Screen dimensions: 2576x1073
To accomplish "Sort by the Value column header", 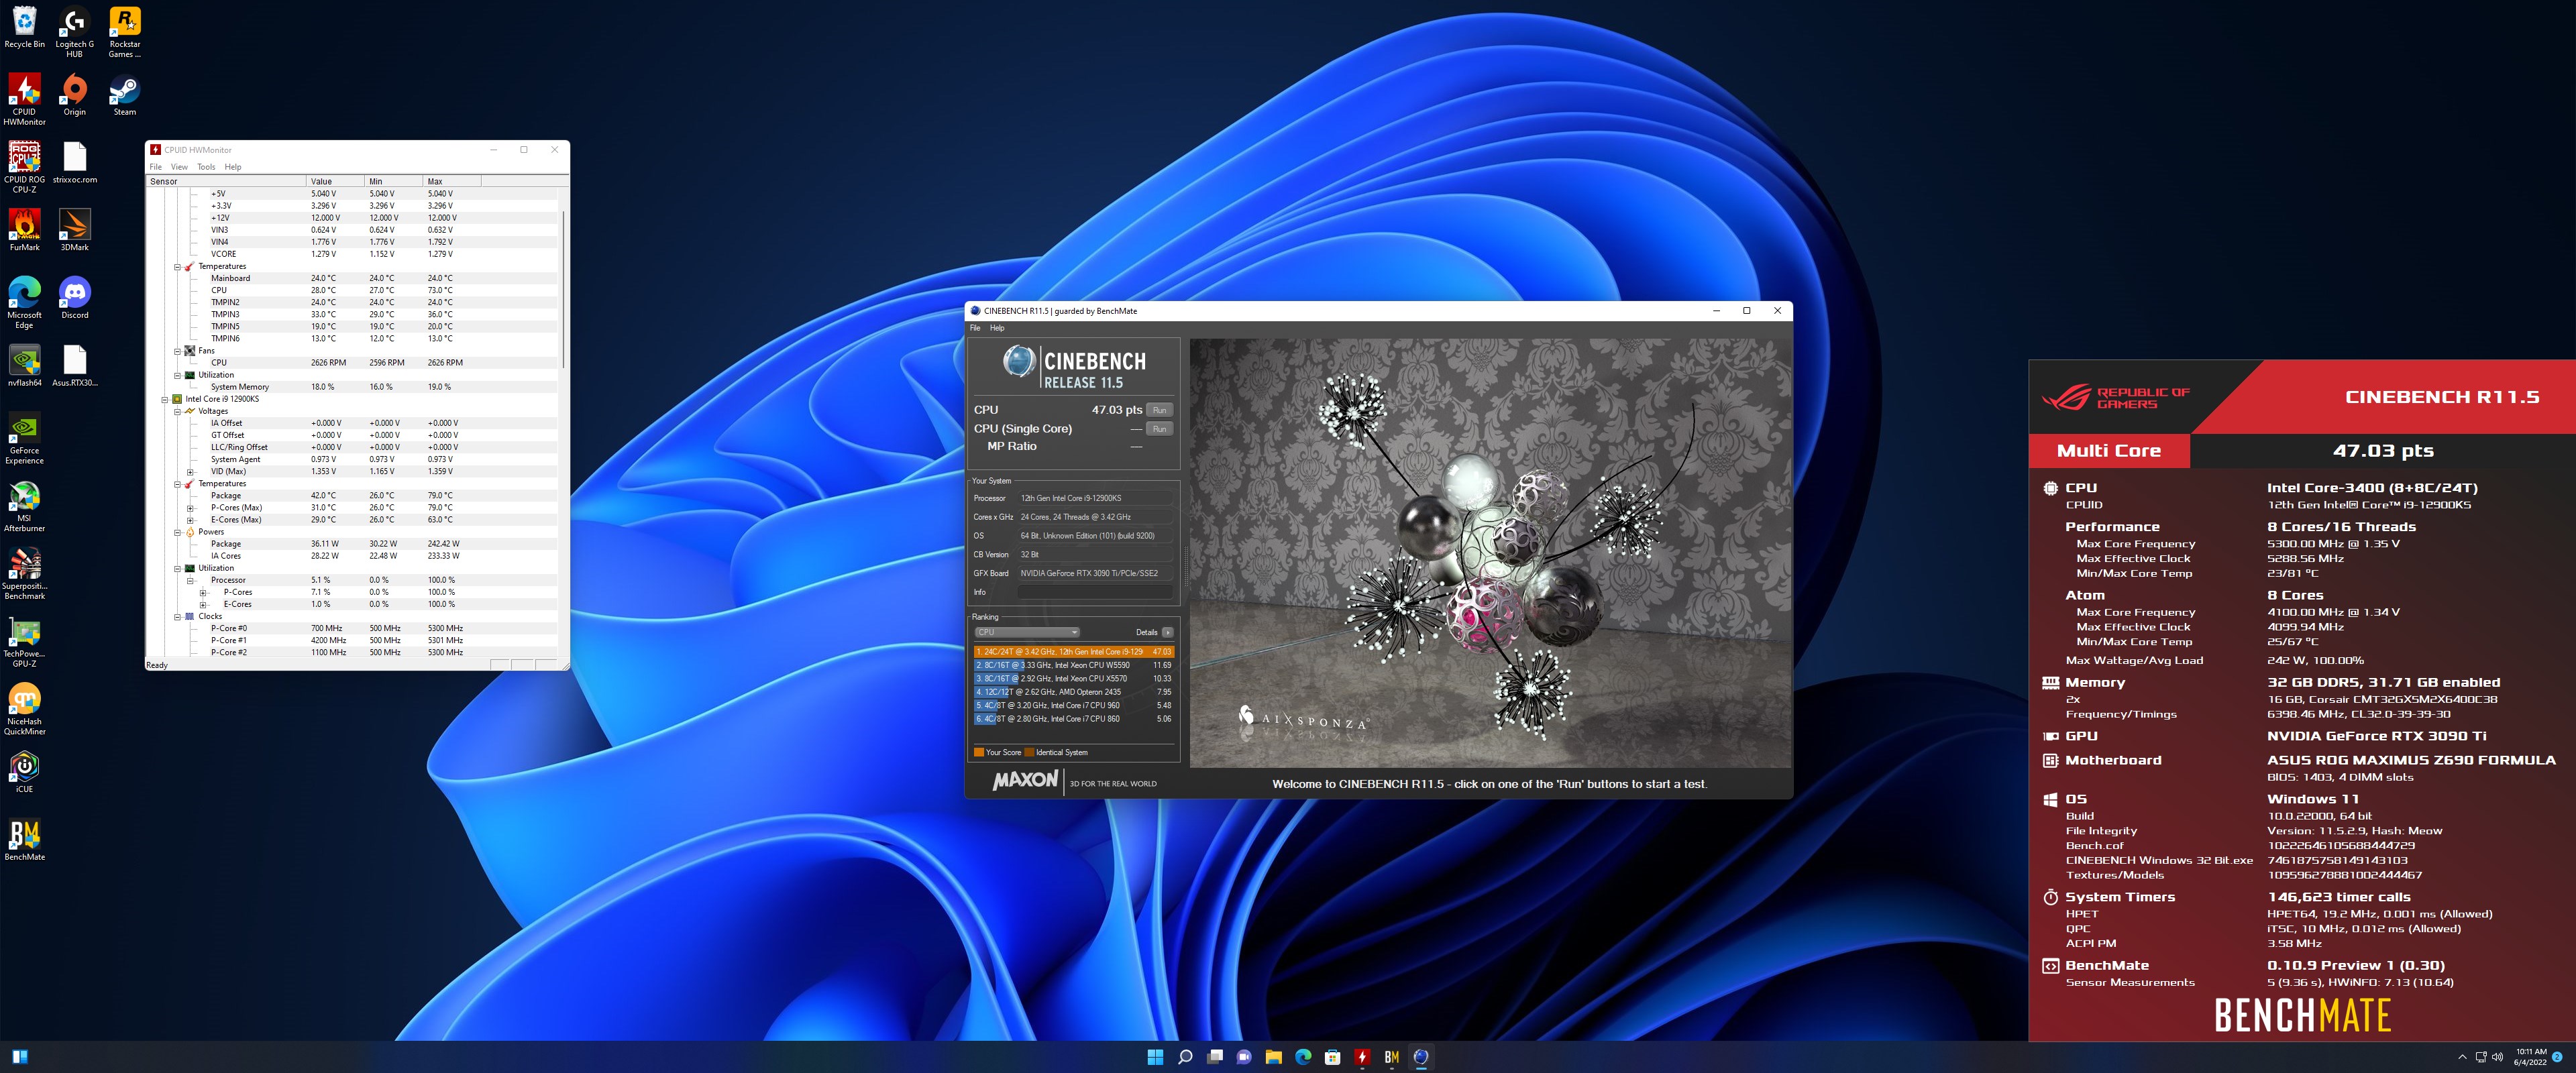I will 335,181.
